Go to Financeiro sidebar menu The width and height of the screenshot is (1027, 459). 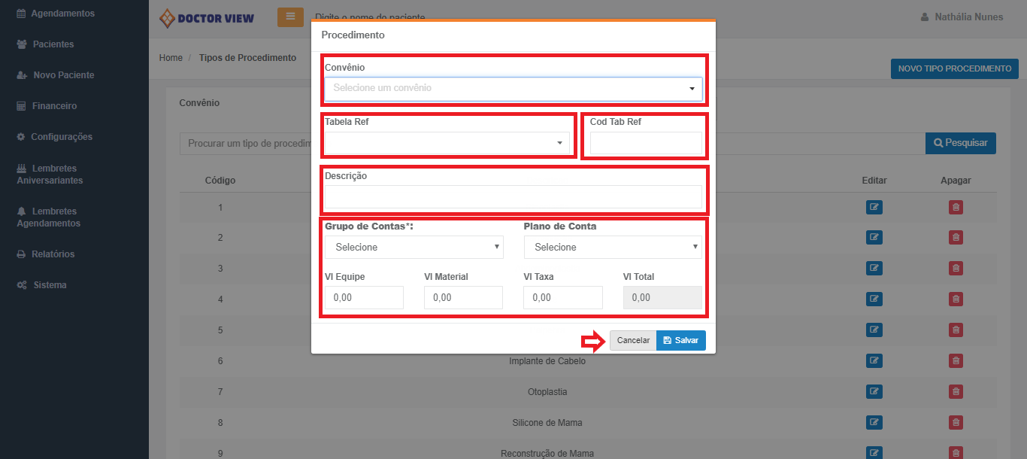[x=54, y=106]
